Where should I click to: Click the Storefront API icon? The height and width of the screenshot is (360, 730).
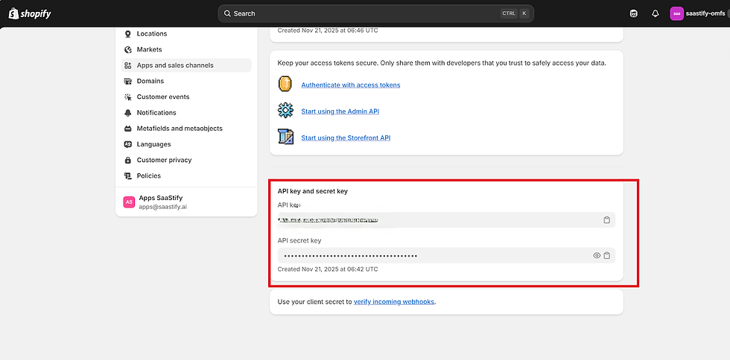pos(285,137)
